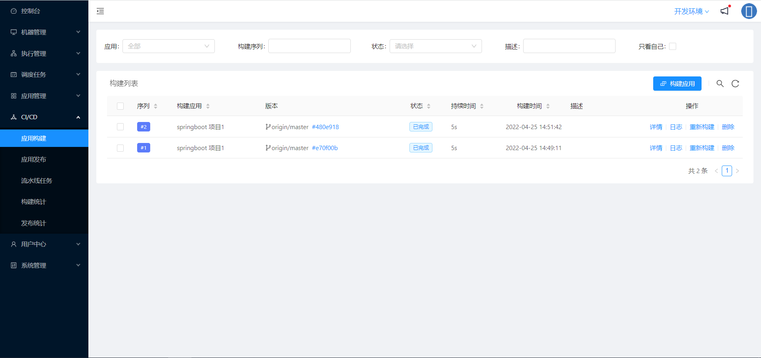Viewport: 761px width, 358px height.
Task: Click the 机器管理 monitor icon
Action: [x=13, y=32]
